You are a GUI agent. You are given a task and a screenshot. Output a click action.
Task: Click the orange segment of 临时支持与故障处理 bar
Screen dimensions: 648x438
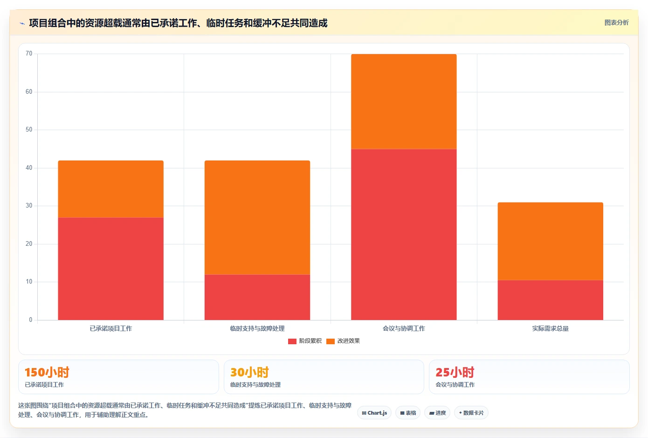pos(257,217)
